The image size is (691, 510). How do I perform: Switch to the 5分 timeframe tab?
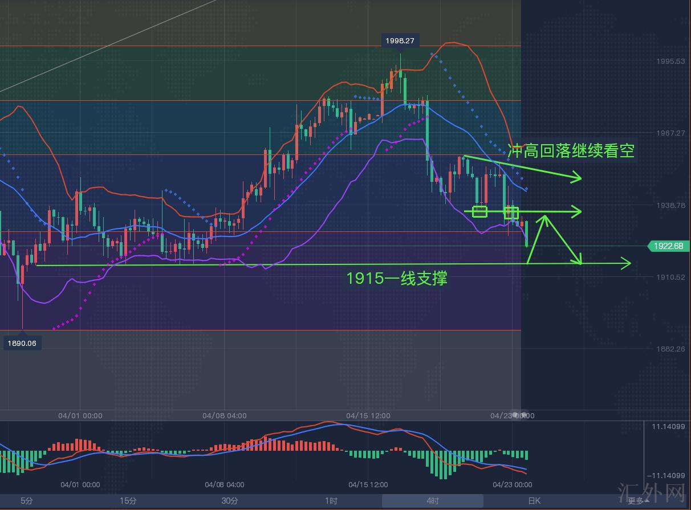click(27, 501)
